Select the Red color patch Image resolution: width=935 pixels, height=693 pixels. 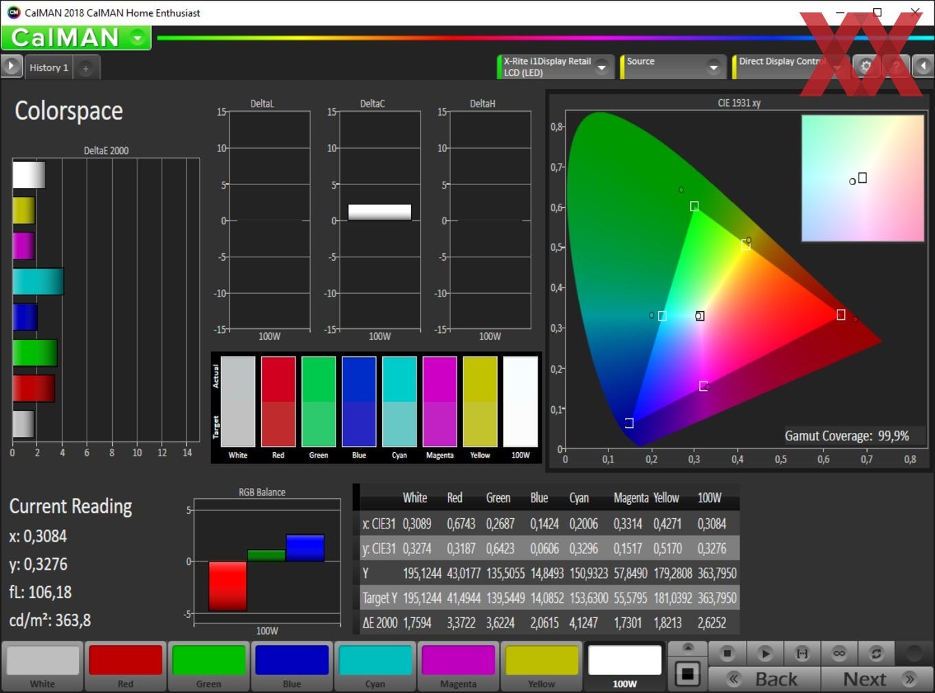(x=126, y=666)
